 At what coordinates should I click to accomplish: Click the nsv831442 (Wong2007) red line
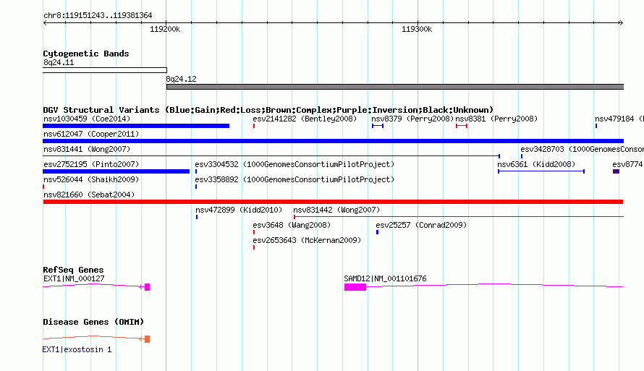pyautogui.click(x=459, y=217)
